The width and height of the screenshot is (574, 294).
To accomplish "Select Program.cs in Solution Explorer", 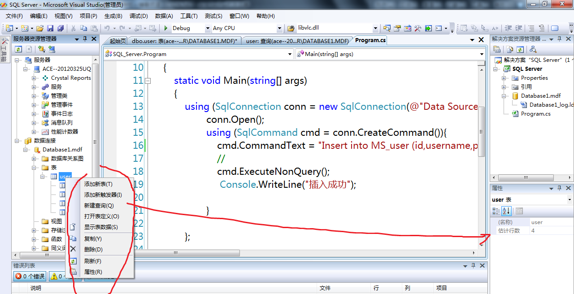I will point(535,114).
